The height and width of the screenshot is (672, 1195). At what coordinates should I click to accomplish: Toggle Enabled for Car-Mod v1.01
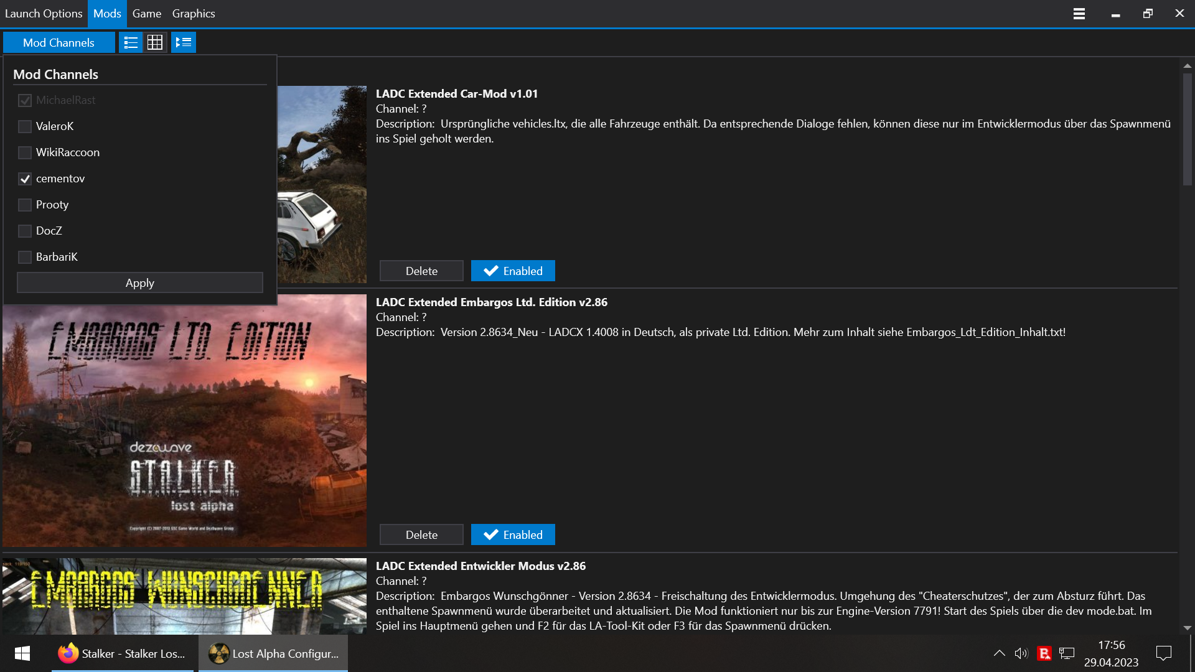[513, 271]
